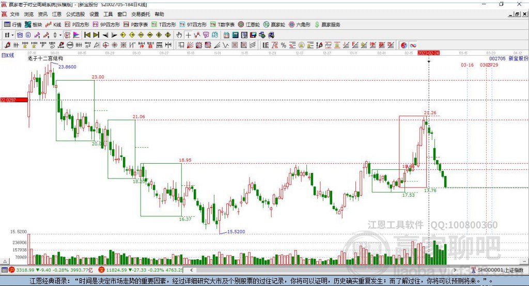The height and width of the screenshot is (286, 529).
Task: Toggle the colorful flag icon
Action: click(x=76, y=35)
